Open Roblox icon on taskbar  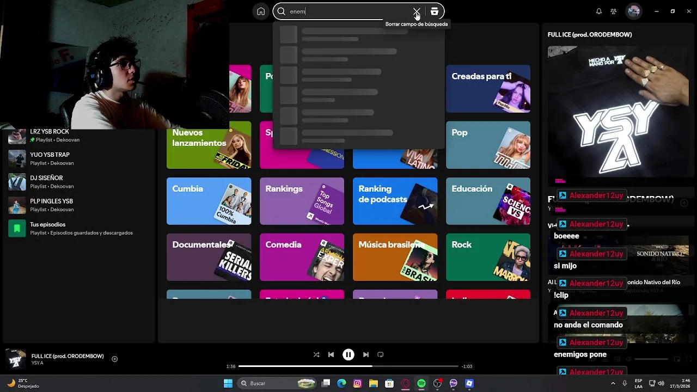[x=469, y=383]
